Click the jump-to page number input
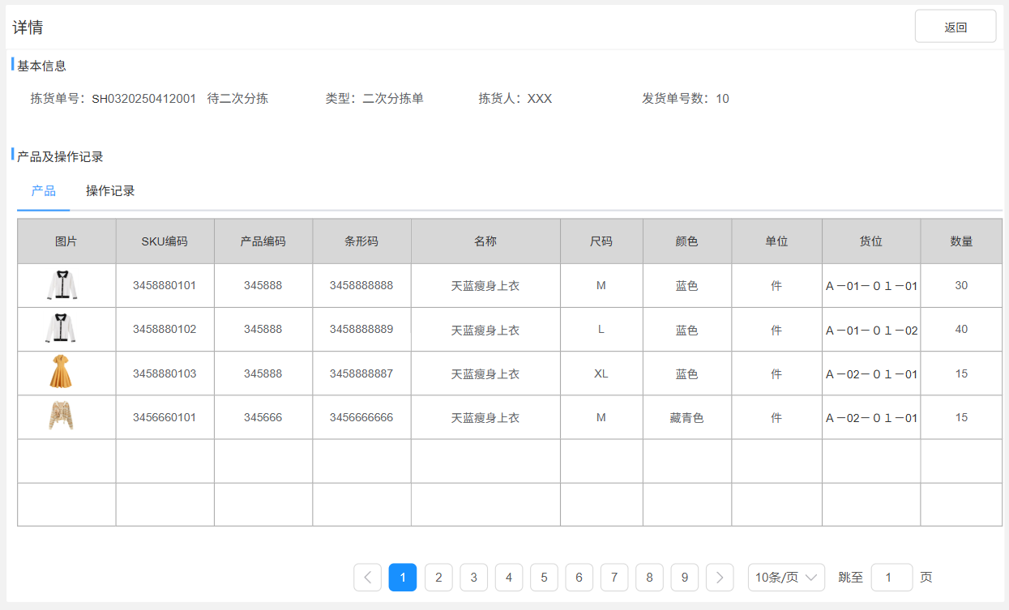Viewport: 1009px width, 610px height. pyautogui.click(x=891, y=578)
